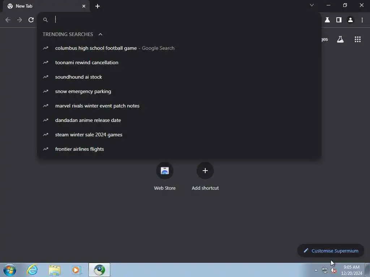Click the Search Labs flask on page
This screenshot has width=370, height=277.
coord(340,39)
